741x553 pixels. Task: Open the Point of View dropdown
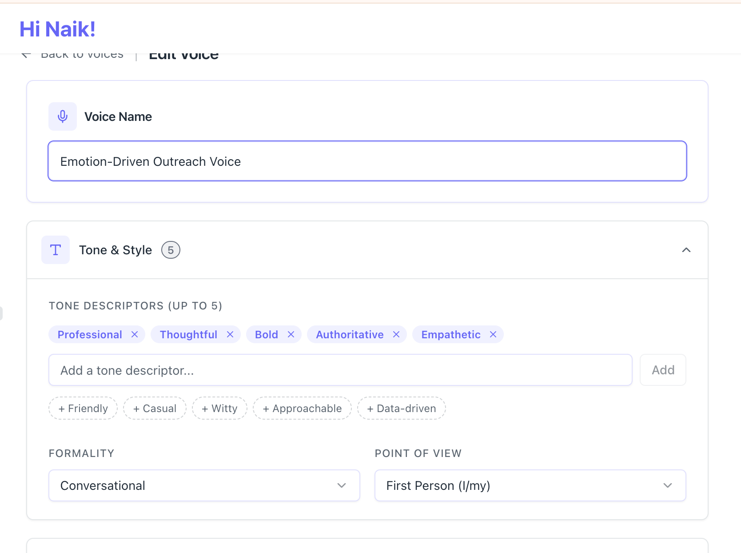pos(530,485)
